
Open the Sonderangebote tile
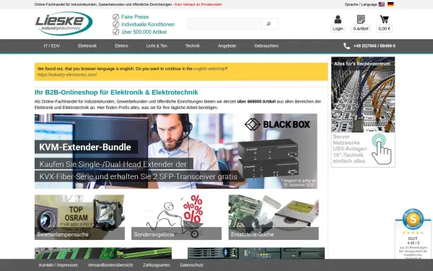(x=177, y=218)
